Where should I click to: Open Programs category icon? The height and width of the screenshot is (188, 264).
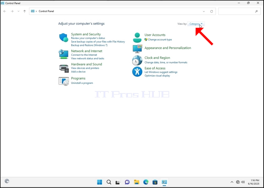(x=64, y=81)
